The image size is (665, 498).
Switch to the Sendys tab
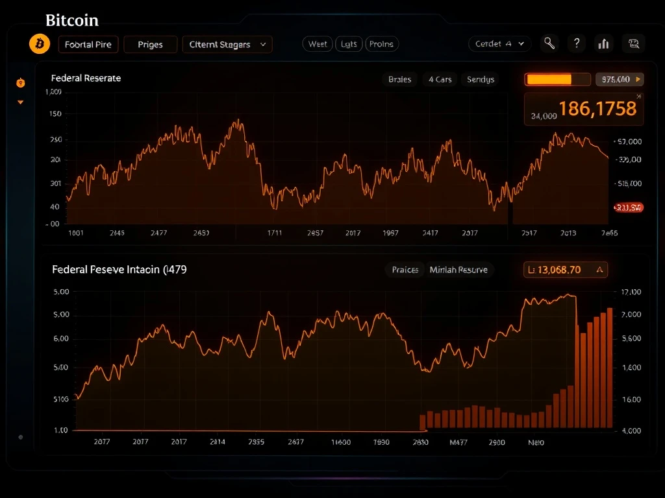(481, 79)
